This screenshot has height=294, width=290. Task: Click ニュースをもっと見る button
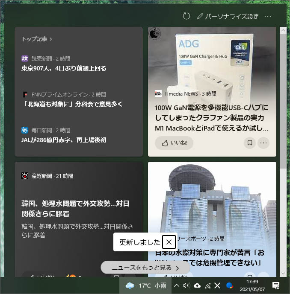(145, 268)
